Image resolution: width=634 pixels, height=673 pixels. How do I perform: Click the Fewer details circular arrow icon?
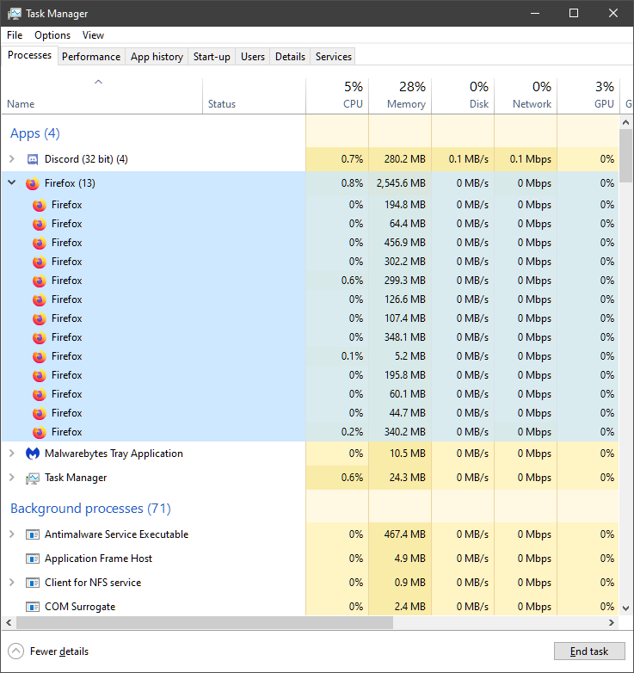pos(15,651)
